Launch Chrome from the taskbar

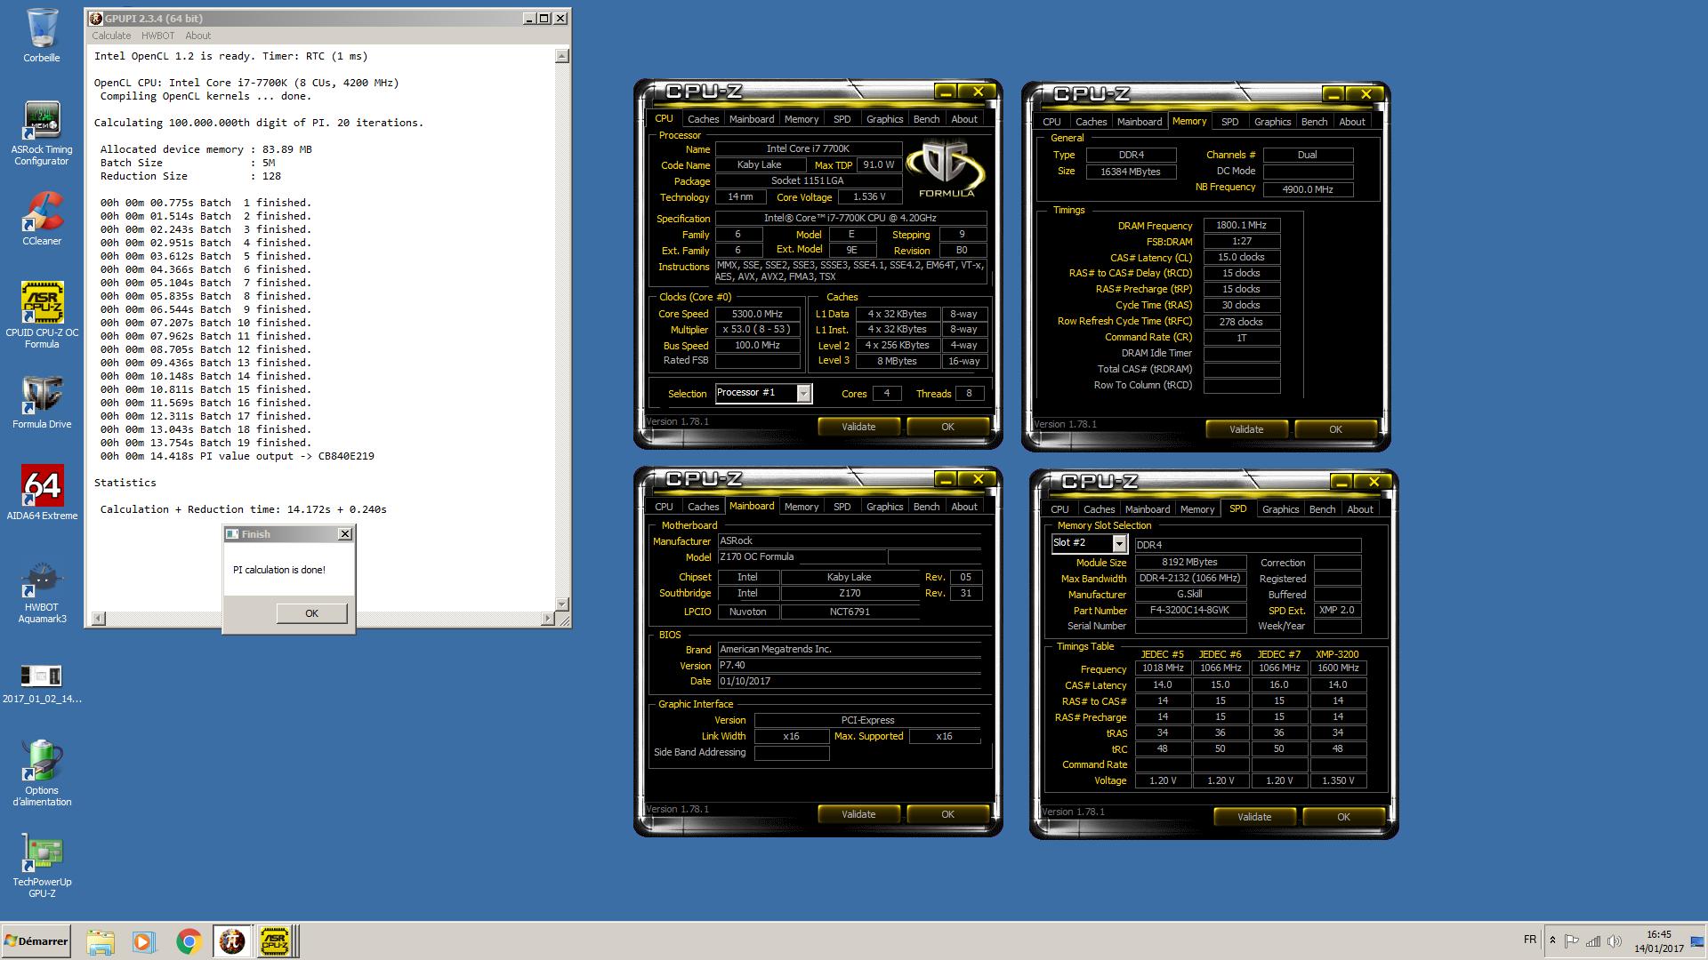(188, 941)
